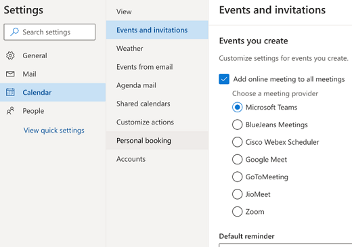Open Accounts calendar settings
The width and height of the screenshot is (352, 247).
[x=157, y=159]
